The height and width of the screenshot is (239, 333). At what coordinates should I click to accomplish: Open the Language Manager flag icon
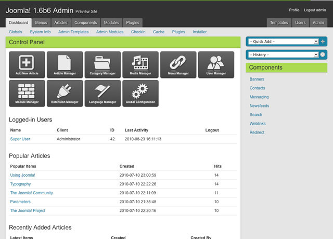[x=103, y=94]
